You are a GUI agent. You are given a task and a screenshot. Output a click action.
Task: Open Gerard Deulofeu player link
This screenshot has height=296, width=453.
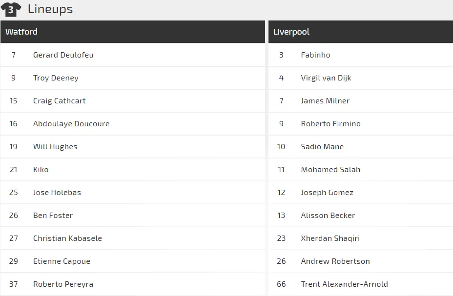(63, 55)
